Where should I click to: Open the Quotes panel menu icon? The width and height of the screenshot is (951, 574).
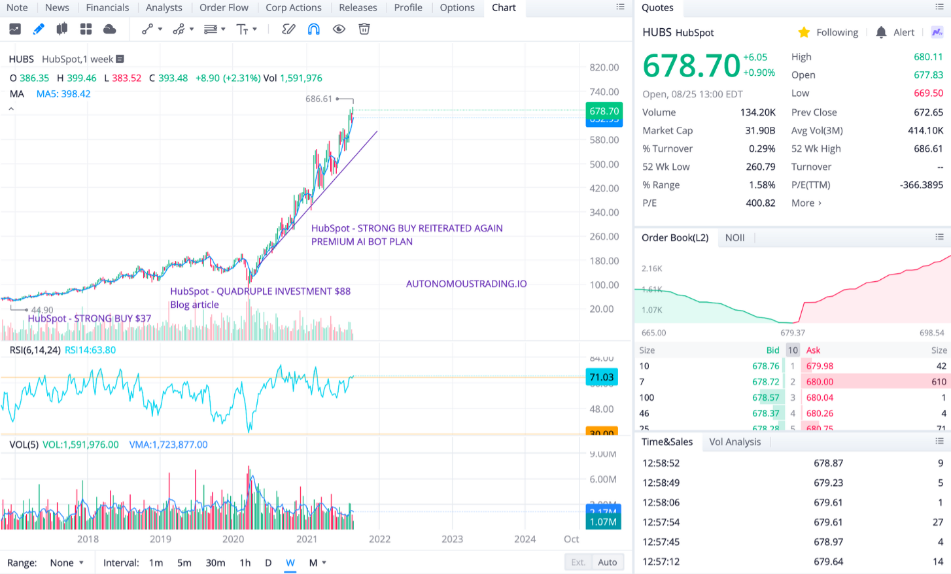coord(939,7)
